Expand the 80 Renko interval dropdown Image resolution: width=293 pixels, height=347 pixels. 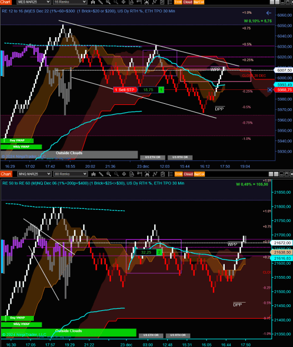(x=70, y=174)
